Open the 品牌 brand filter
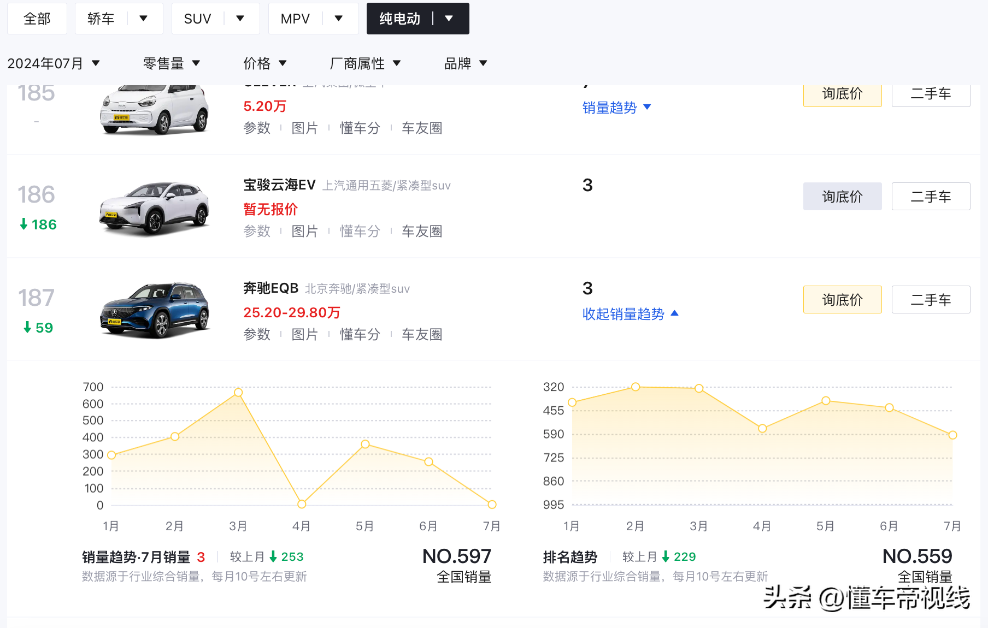 pos(464,63)
